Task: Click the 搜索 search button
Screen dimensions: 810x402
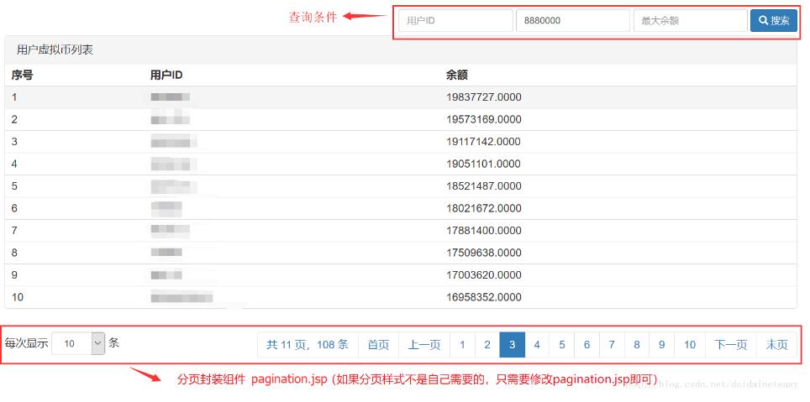Action: [773, 20]
